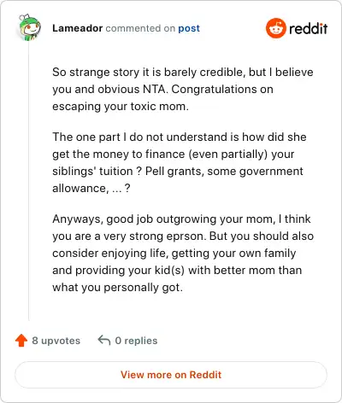Select the "View more on Reddit" button

(171, 375)
